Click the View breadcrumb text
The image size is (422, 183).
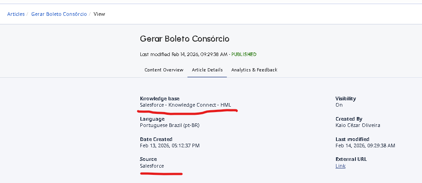99,14
